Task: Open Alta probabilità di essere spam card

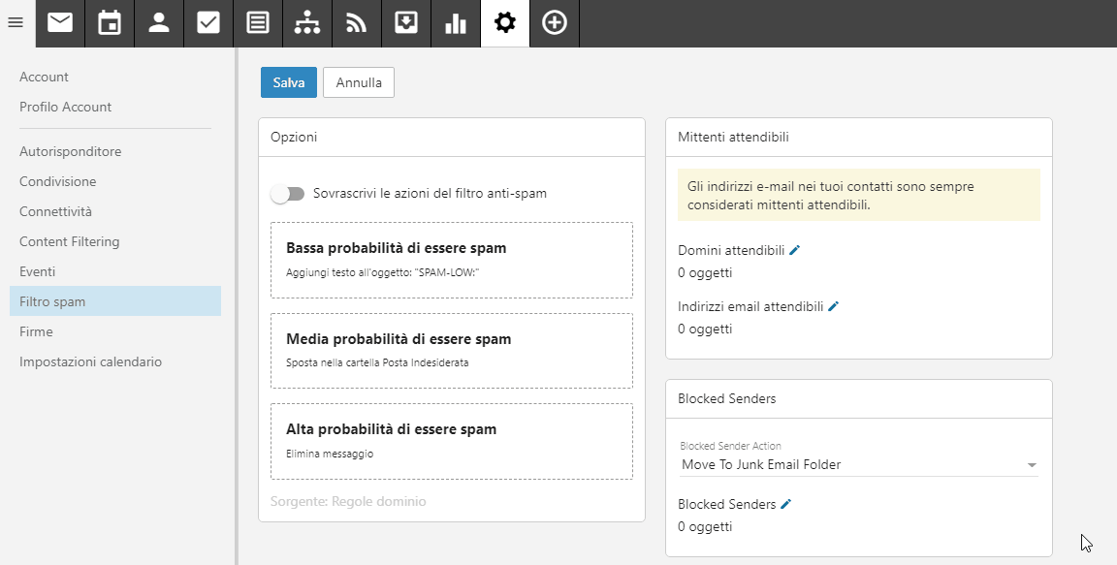Action: (x=452, y=441)
